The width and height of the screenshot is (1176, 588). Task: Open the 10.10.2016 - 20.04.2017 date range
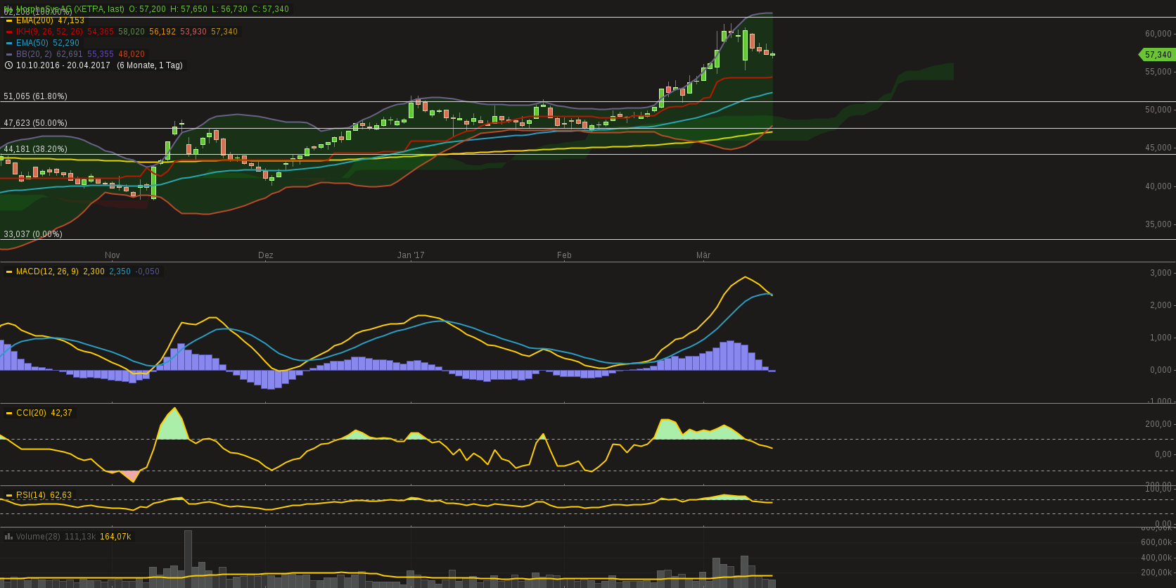click(x=63, y=65)
